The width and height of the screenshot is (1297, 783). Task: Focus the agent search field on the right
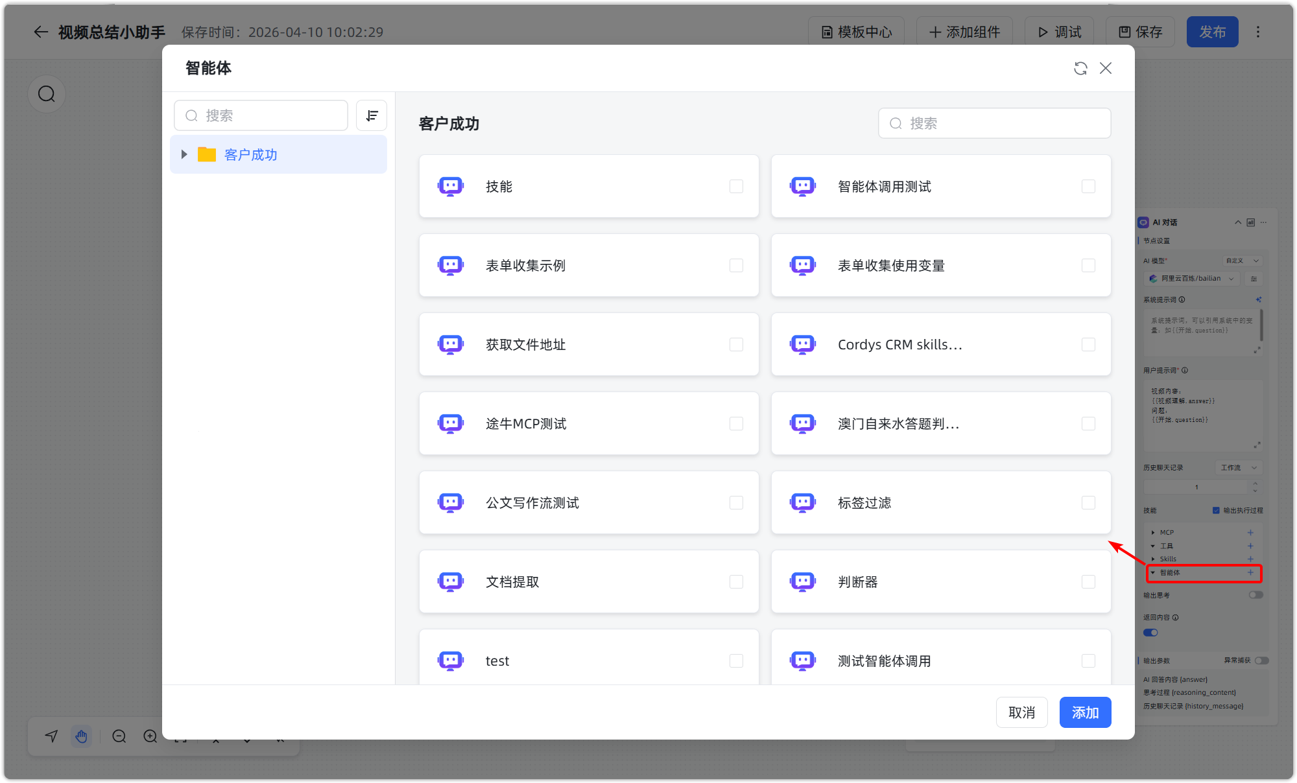coord(994,123)
